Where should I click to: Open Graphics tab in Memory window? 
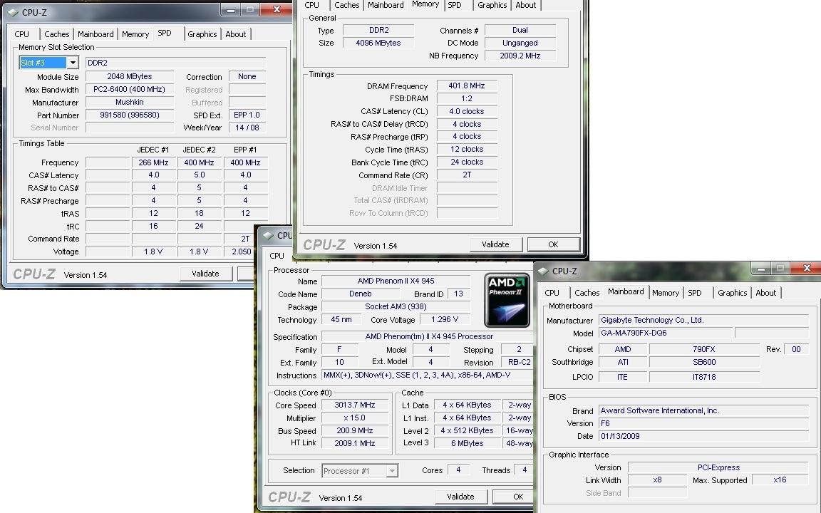pyautogui.click(x=492, y=5)
